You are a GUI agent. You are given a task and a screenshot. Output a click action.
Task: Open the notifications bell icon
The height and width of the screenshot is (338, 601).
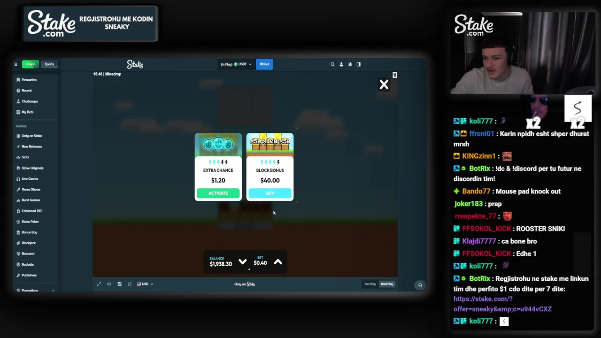pos(350,64)
